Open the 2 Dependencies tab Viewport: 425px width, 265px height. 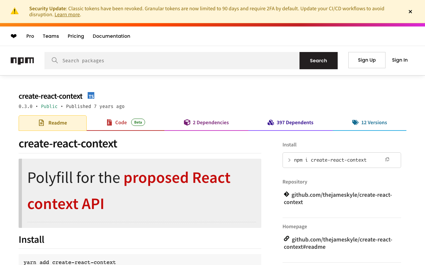(x=206, y=123)
